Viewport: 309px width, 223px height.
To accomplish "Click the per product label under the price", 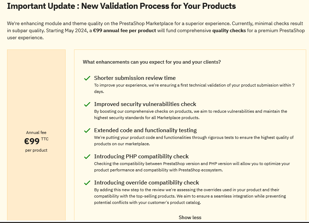I will pos(36,150).
